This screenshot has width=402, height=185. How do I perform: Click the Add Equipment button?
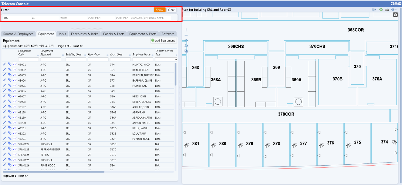[x=163, y=40]
